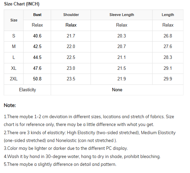
Task: Click the wash by hand instruction note
Action: 82,156
